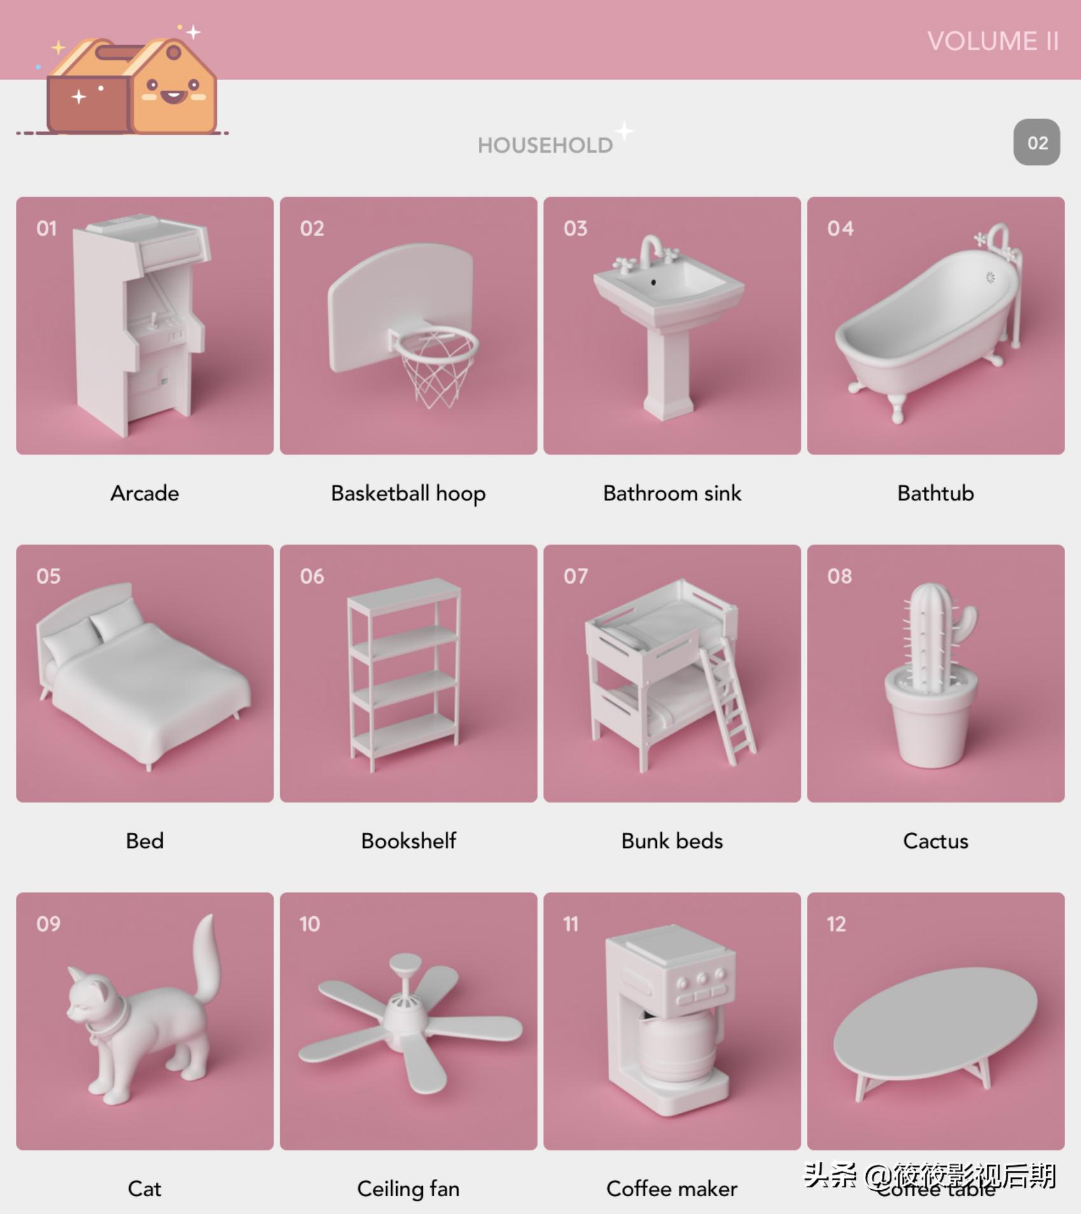Click the Basketball hoop caption label
This screenshot has width=1081, height=1214.
tap(408, 493)
